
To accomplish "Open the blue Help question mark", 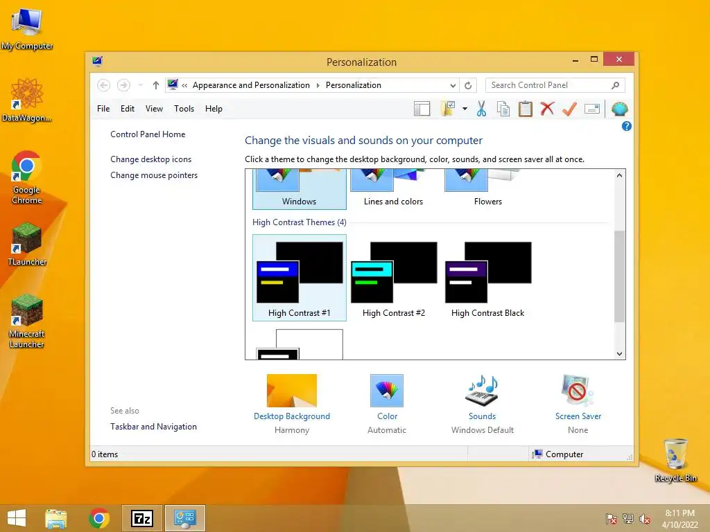I will (x=626, y=126).
